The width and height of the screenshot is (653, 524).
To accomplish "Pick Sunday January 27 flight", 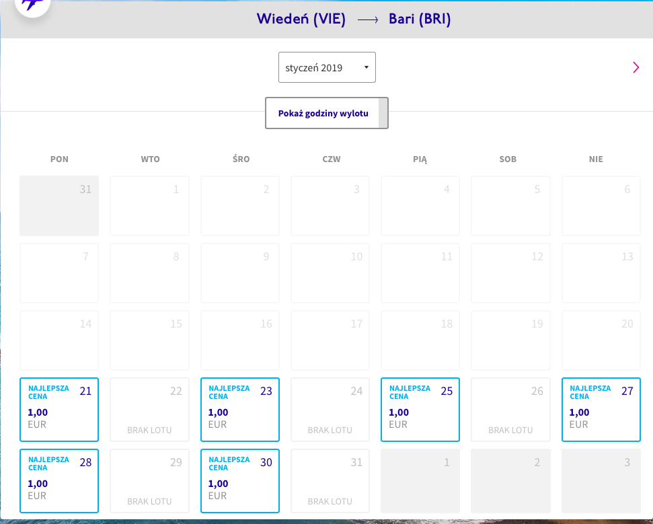I will tap(601, 410).
